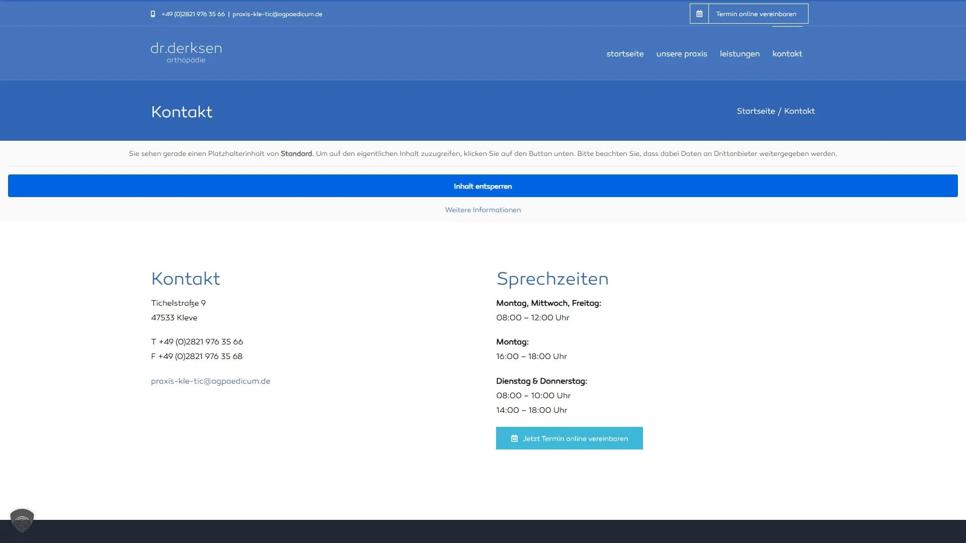
Task: Click the phone icon in the top bar
Action: tap(153, 14)
